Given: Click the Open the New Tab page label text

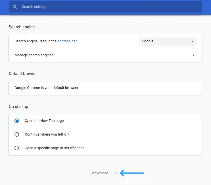Looking at the screenshot, I should (44, 121).
